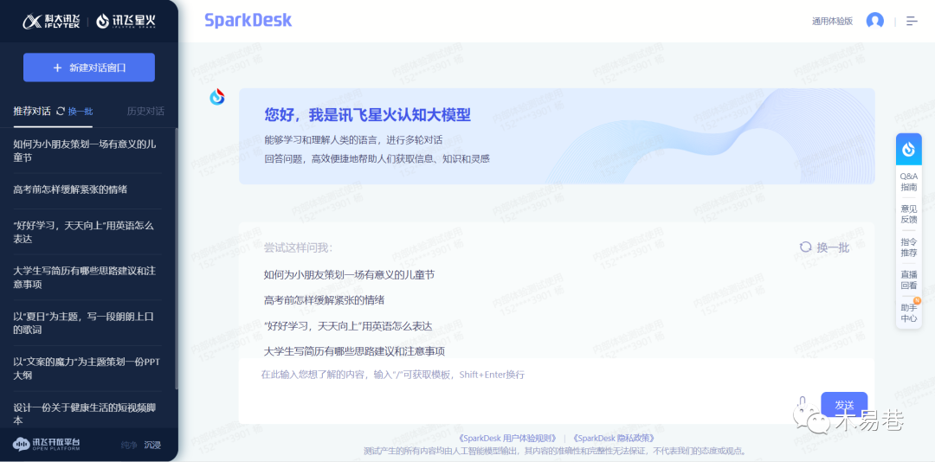
Task: Click plus icon on 新建对话窗口 button
Action: (x=57, y=68)
